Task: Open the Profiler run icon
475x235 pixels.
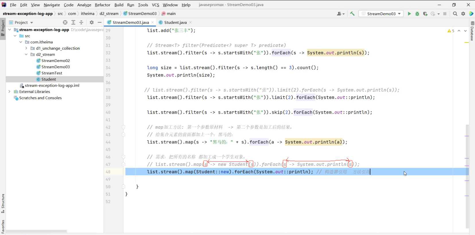Action: coord(433,13)
